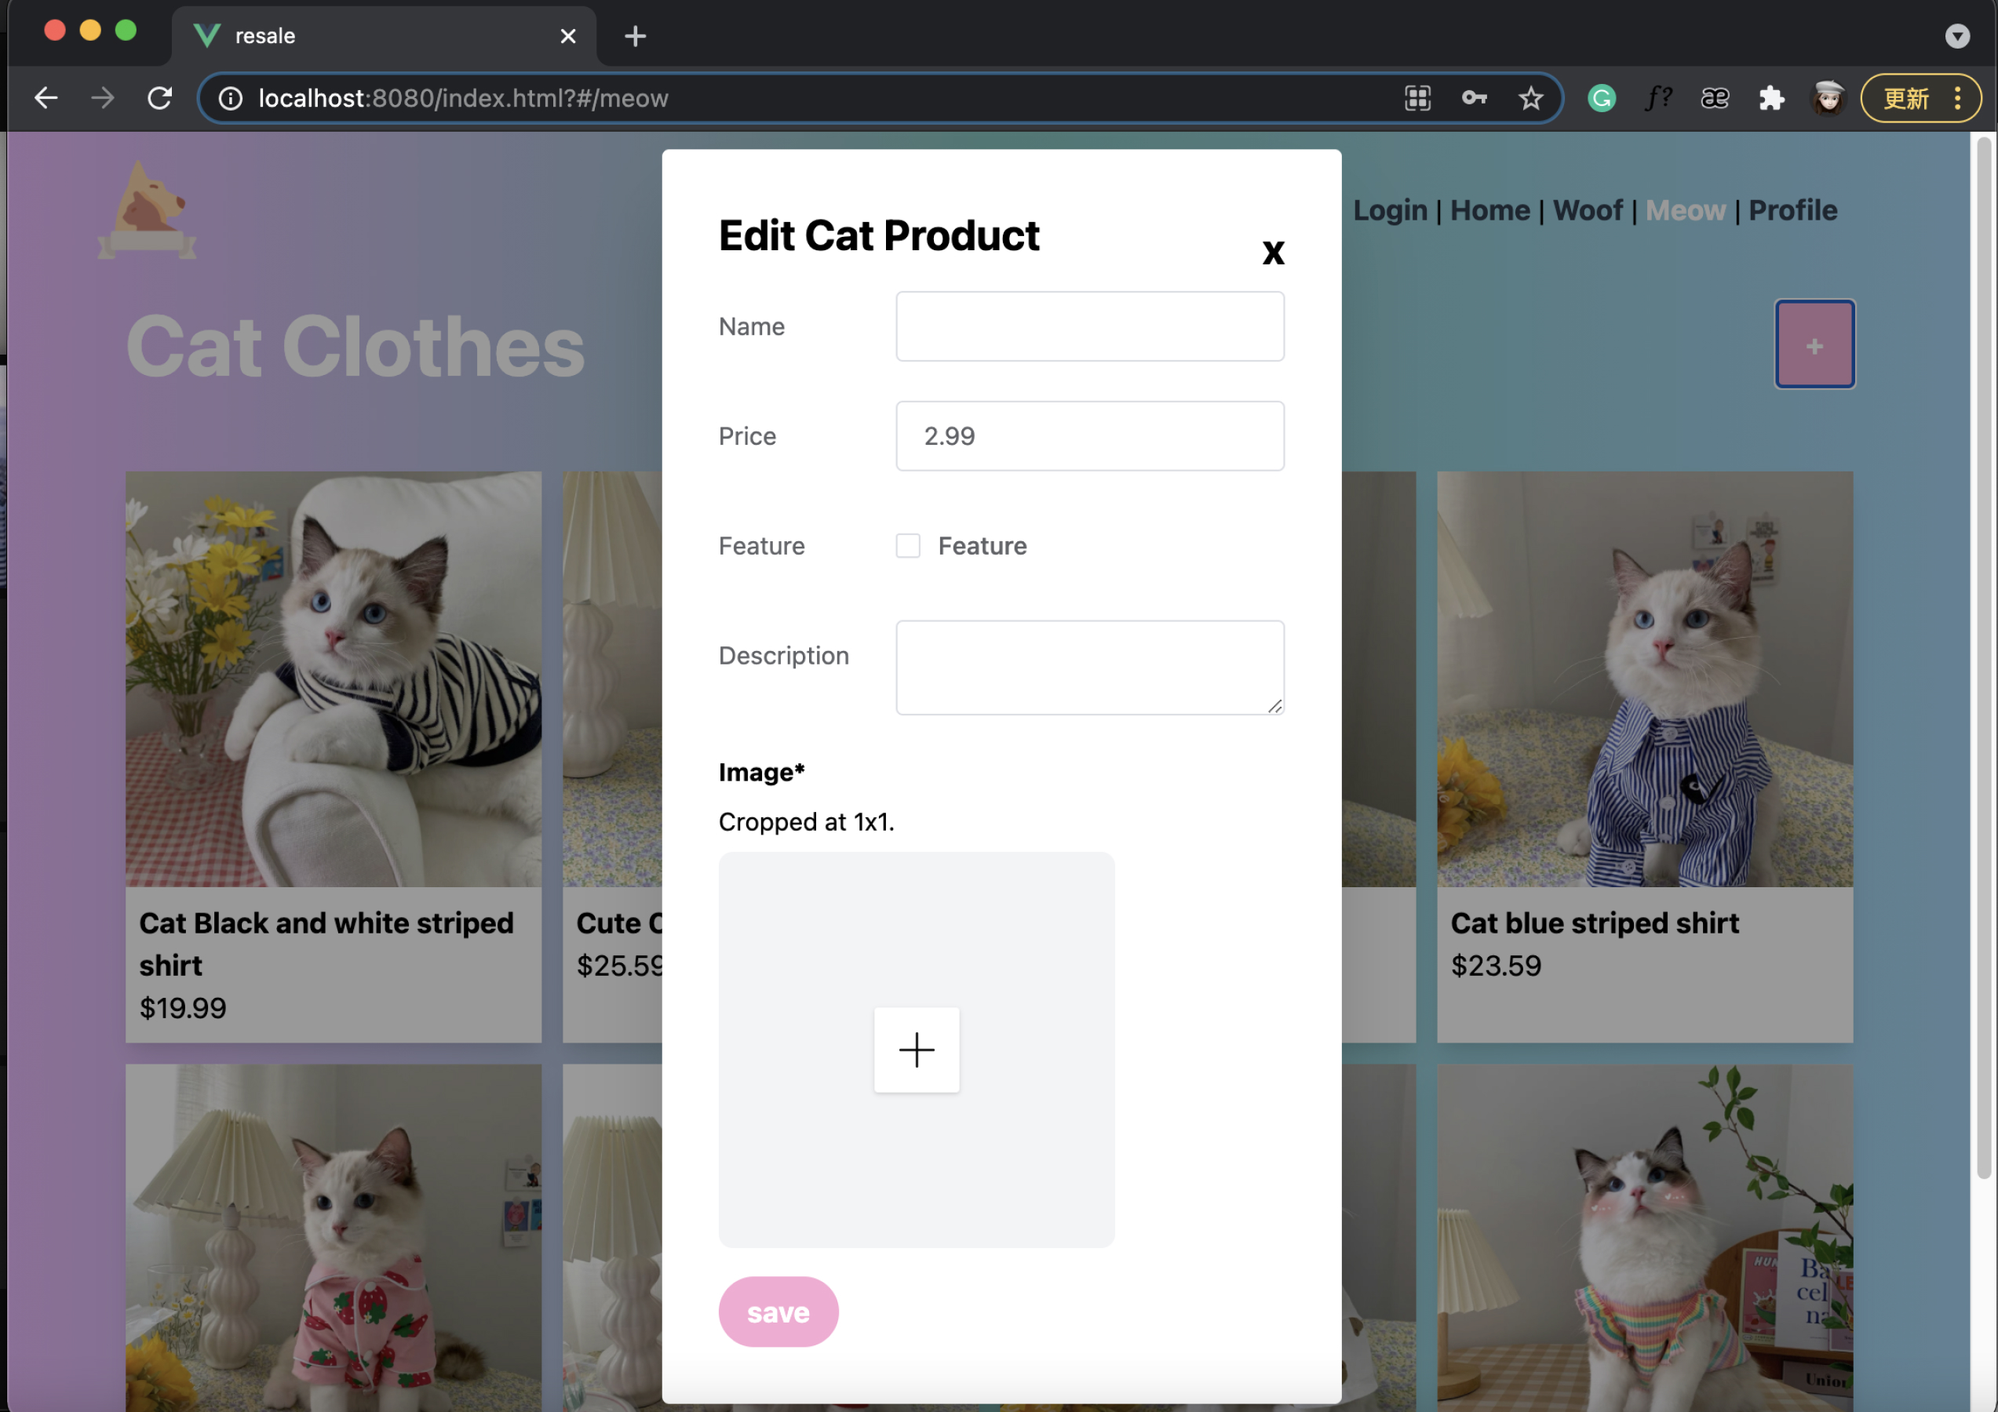Open the Extensions puzzle icon
The height and width of the screenshot is (1412, 1998).
1771,98
